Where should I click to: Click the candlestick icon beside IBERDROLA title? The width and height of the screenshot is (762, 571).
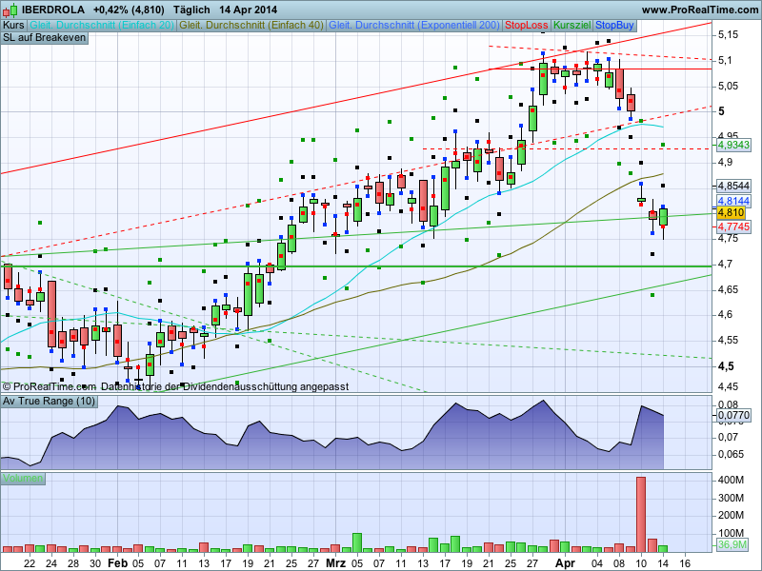point(10,10)
